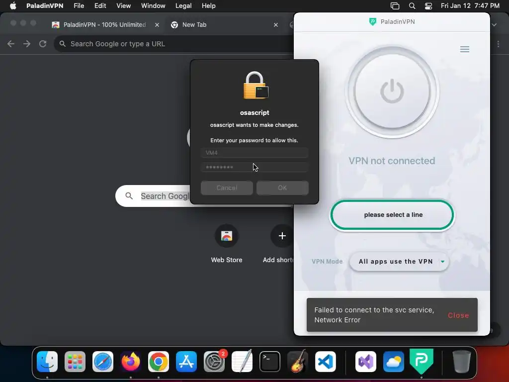The width and height of the screenshot is (509, 382).
Task: Open Visual Studio Code from the Dock
Action: (x=325, y=361)
